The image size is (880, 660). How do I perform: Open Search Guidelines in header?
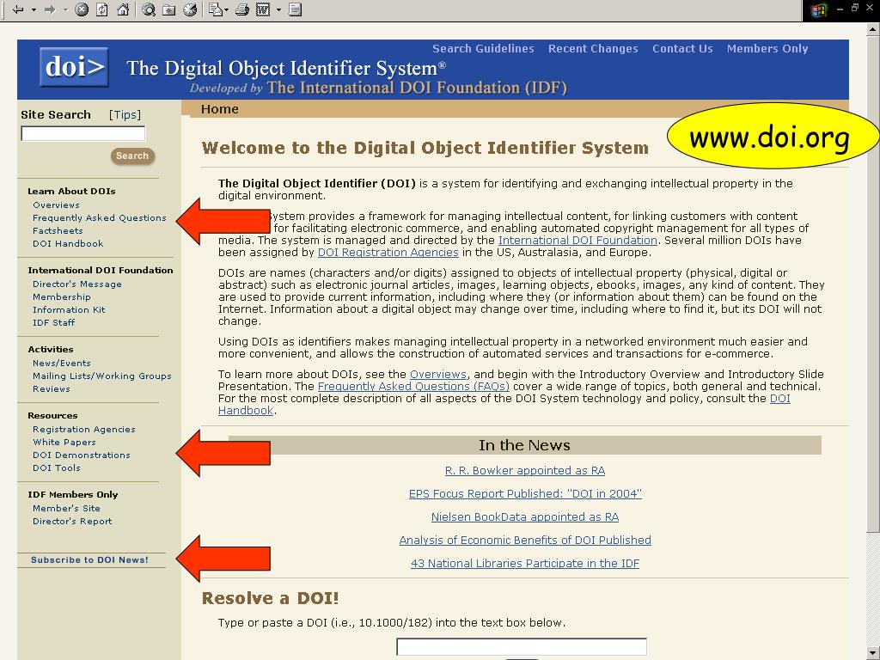(x=483, y=49)
